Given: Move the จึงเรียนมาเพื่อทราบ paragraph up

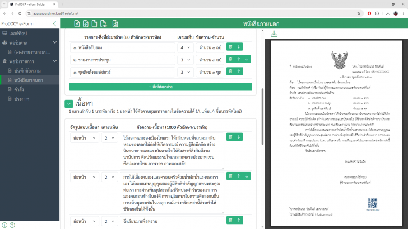Looking at the screenshot, I should pos(239,220).
